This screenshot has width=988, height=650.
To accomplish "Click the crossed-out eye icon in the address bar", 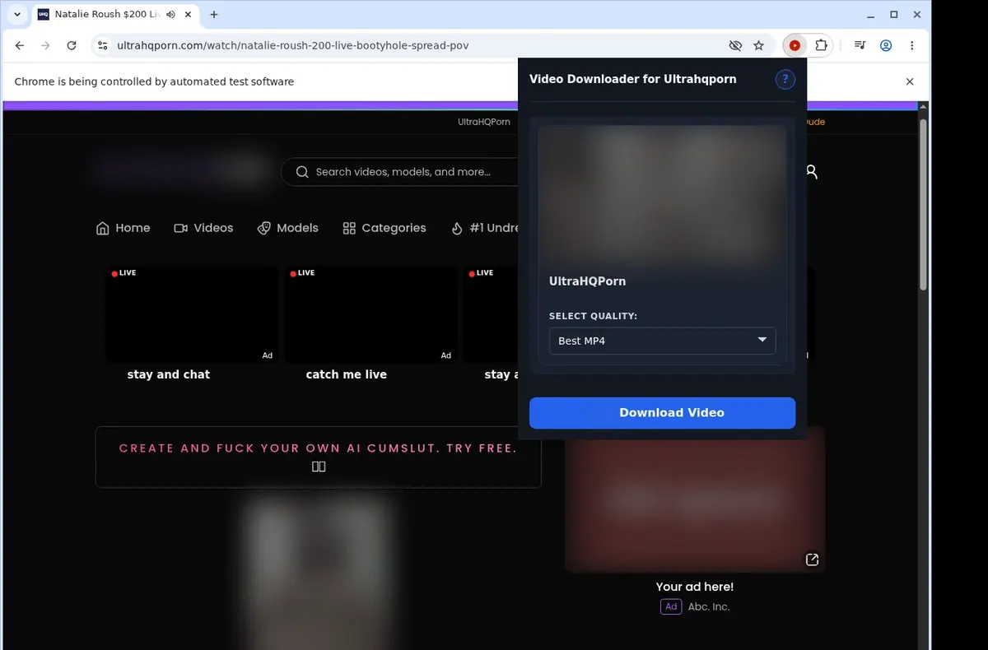I will 735,46.
